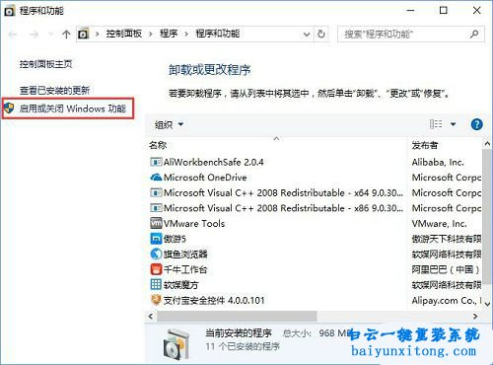The height and width of the screenshot is (365, 493).
Task: Click the installed programs disc icon
Action: 176,344
